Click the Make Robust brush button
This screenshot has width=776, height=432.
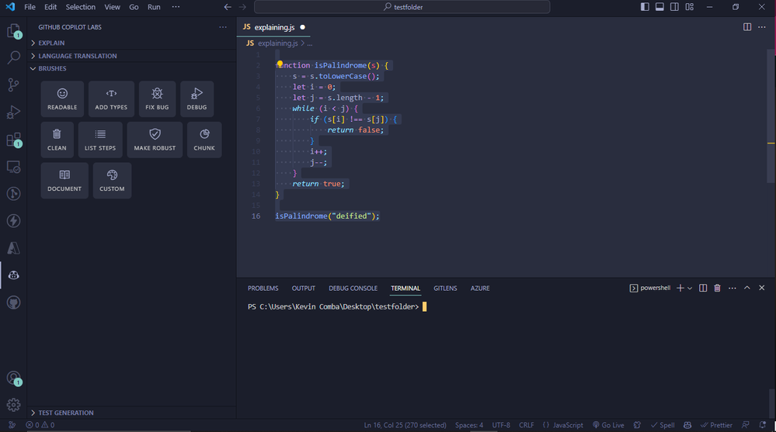pyautogui.click(x=155, y=140)
